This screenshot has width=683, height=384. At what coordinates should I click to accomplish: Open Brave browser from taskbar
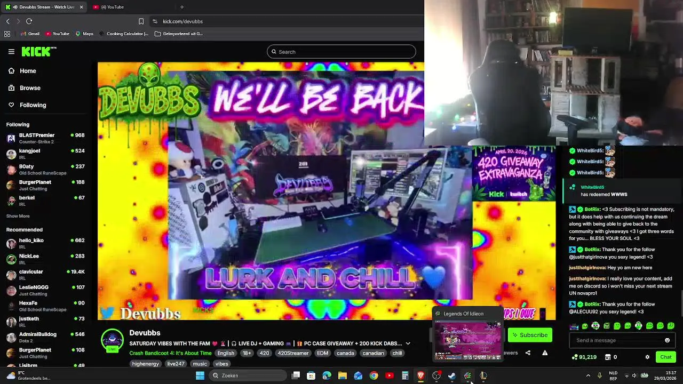coord(420,375)
